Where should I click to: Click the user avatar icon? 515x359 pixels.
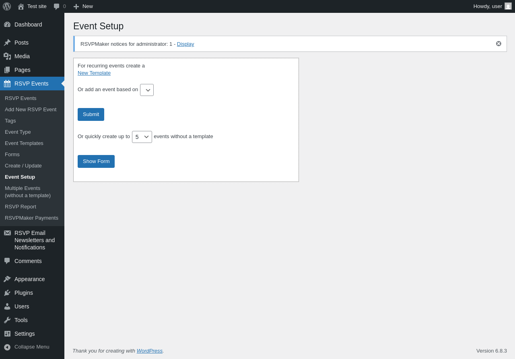508,6
